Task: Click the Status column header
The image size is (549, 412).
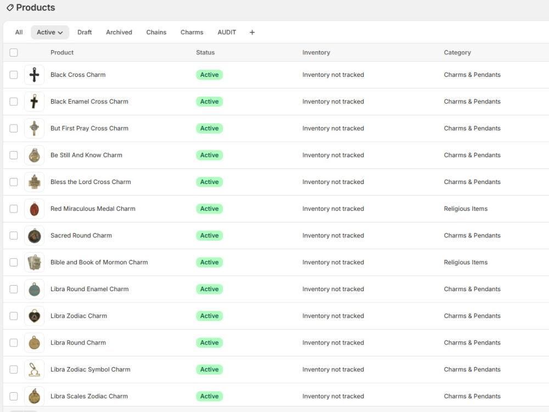Action: 205,53
